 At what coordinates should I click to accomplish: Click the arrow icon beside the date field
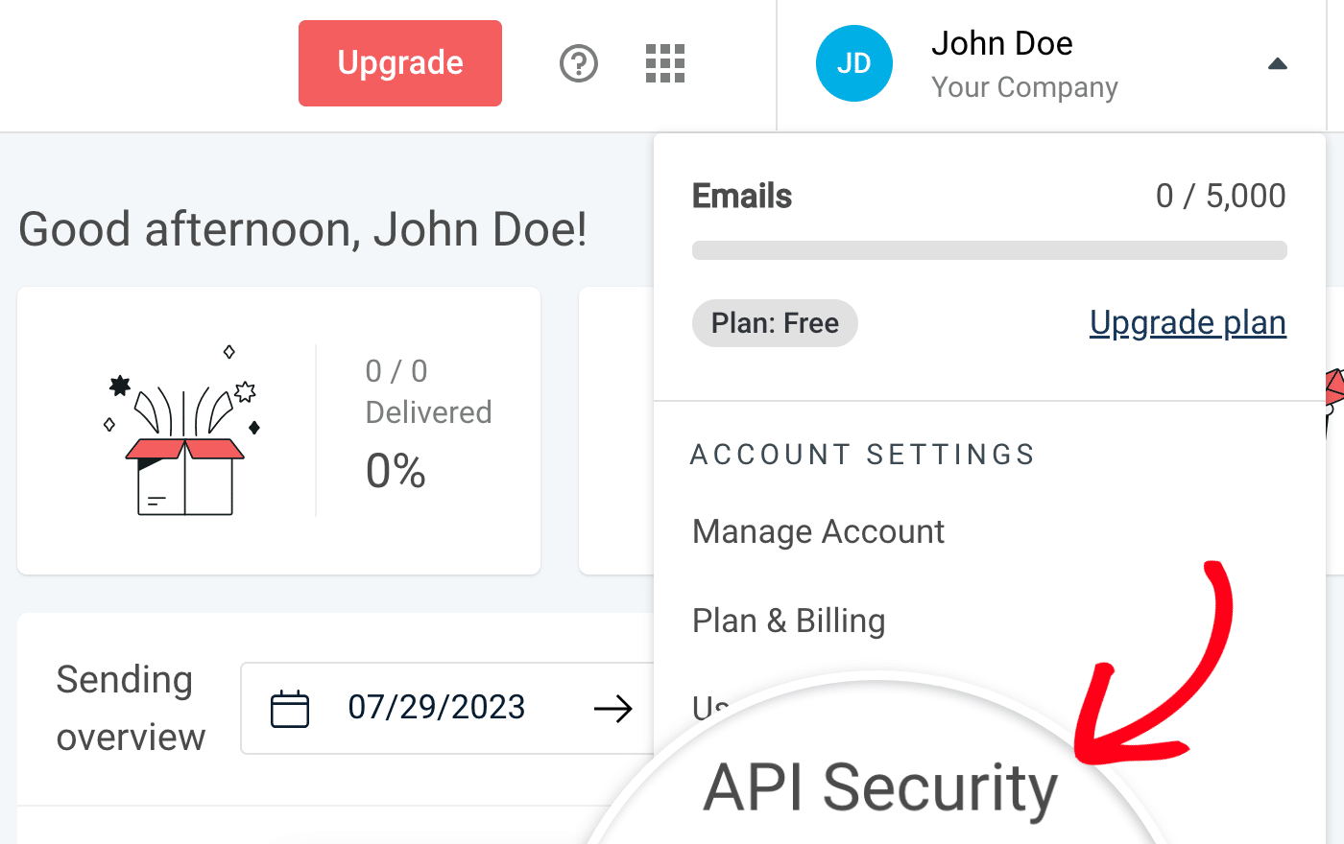pyautogui.click(x=615, y=708)
